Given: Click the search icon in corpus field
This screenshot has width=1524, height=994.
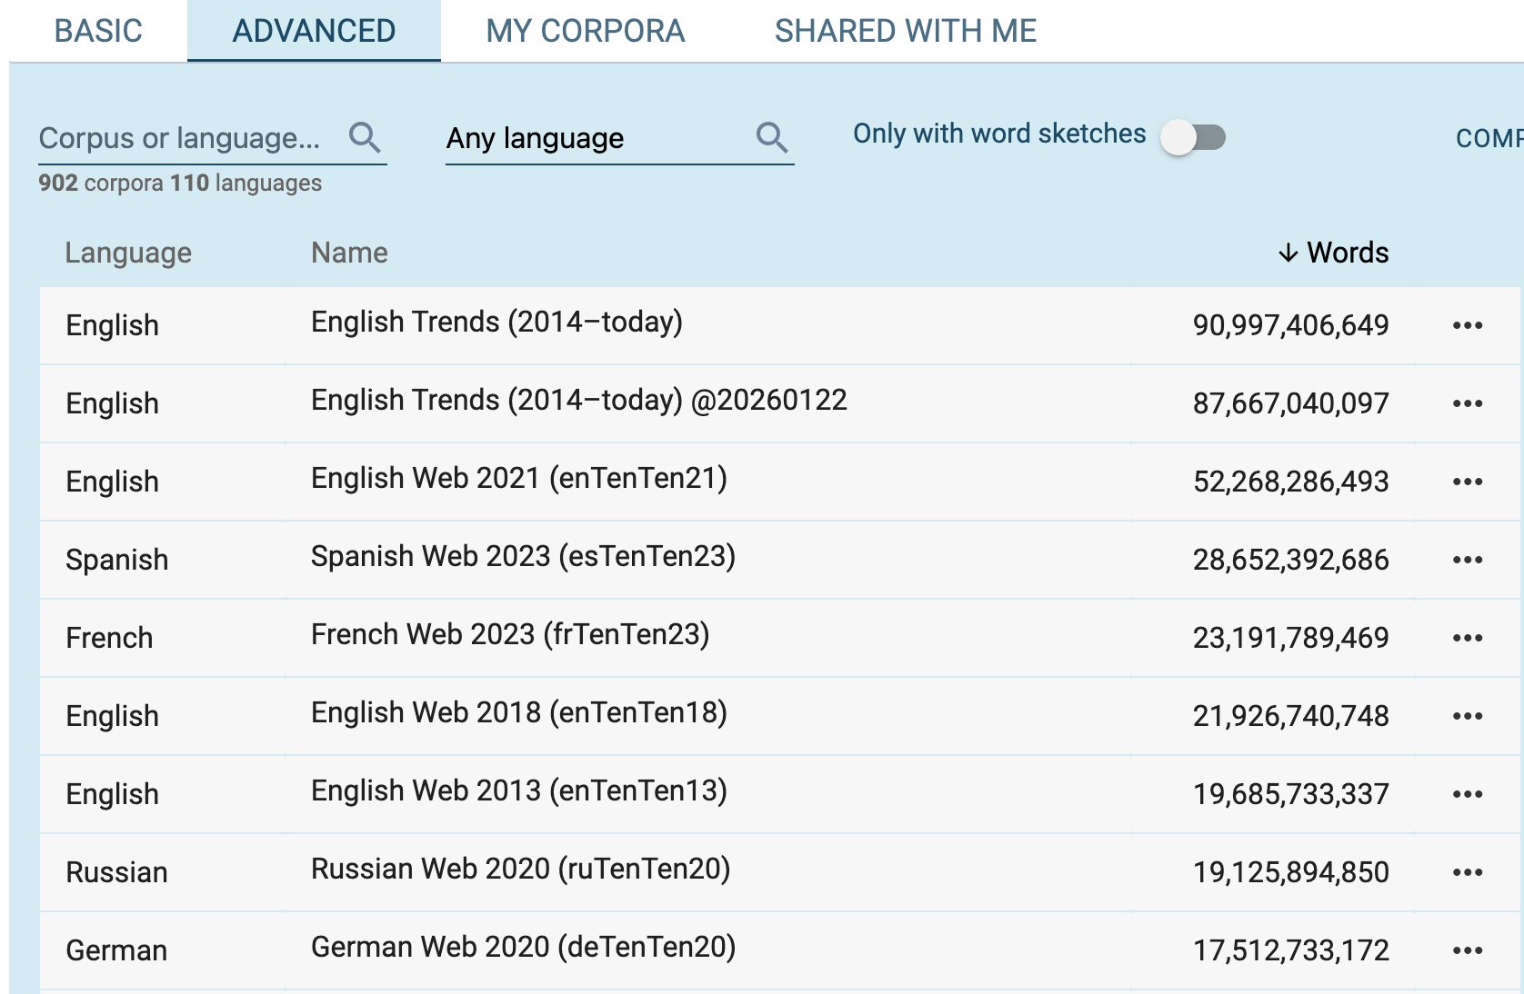Looking at the screenshot, I should click(x=365, y=137).
